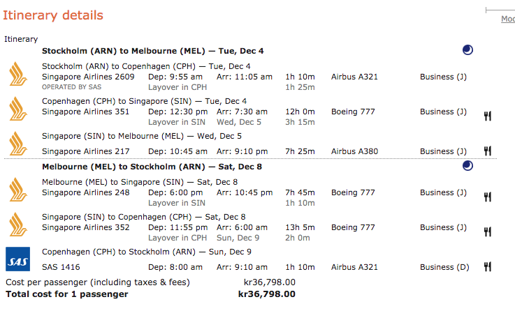Click meal icon for Singapore Airlines 352
515x311 pixels.
tap(488, 232)
